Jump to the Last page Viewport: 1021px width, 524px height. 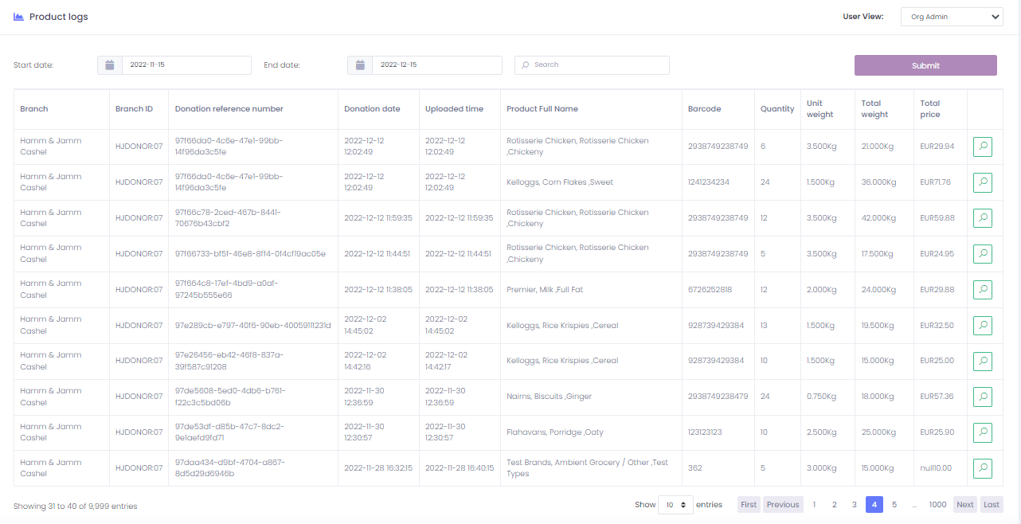tap(992, 505)
